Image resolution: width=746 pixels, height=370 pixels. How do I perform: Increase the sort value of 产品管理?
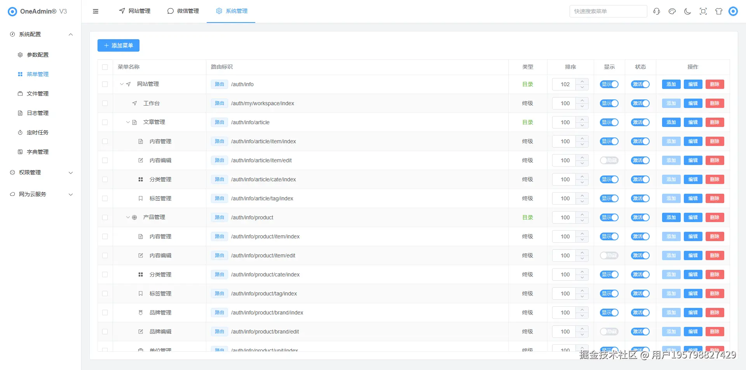click(x=582, y=214)
